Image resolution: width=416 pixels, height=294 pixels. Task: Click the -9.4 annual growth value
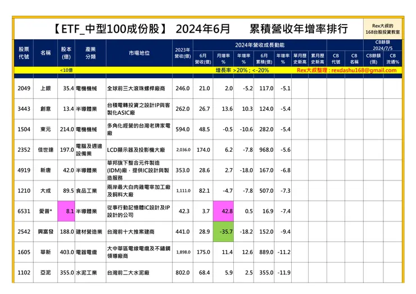click(286, 232)
